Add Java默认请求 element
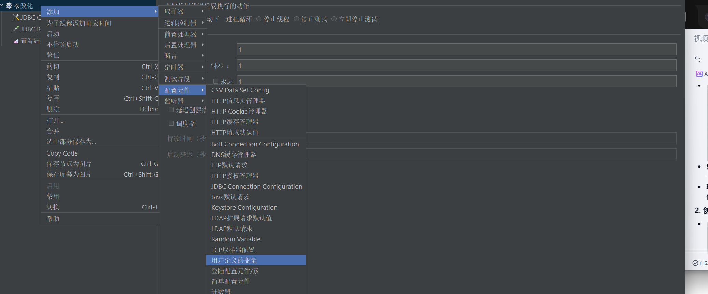The width and height of the screenshot is (708, 294). pos(256,197)
